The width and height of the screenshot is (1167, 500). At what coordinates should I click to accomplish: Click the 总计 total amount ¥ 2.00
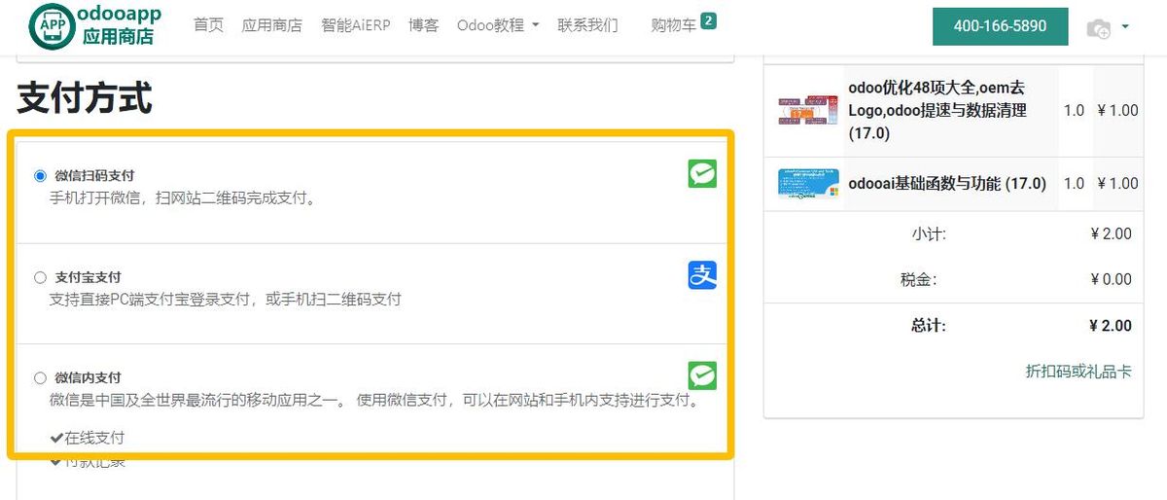click(x=1111, y=326)
